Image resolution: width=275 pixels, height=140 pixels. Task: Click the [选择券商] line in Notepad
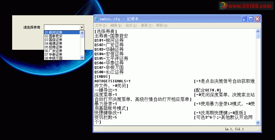point(106,32)
